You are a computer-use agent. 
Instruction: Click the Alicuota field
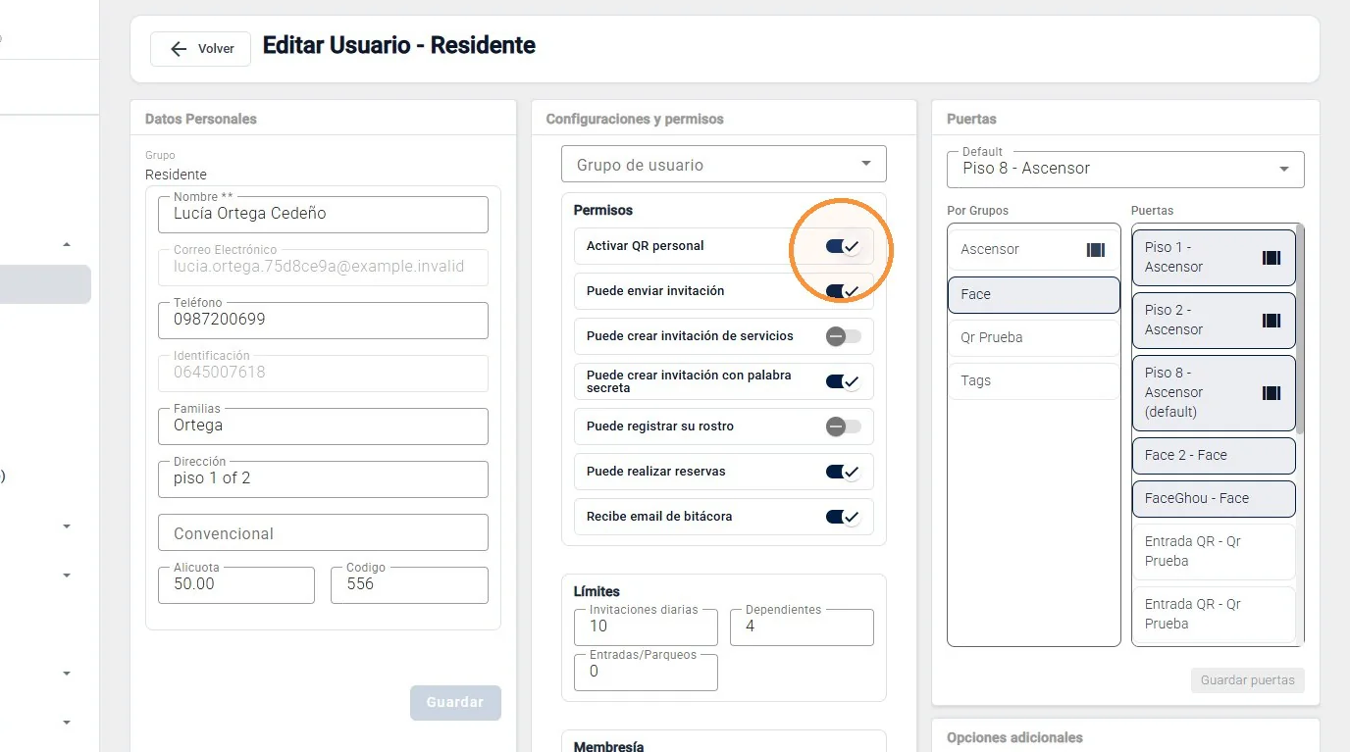click(236, 584)
